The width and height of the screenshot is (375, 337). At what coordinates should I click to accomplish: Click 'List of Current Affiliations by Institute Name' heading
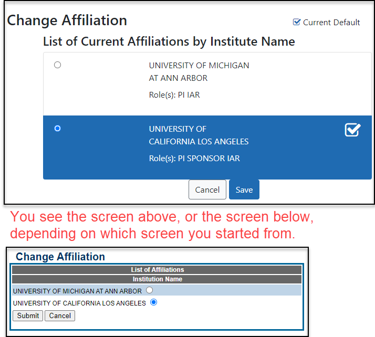tap(169, 41)
